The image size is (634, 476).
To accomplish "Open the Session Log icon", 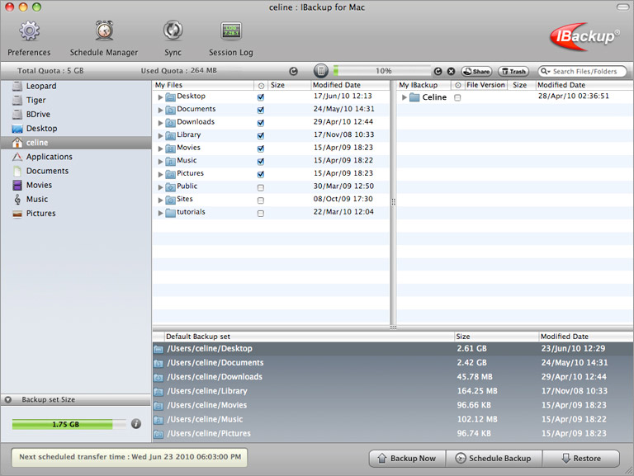I will (231, 31).
